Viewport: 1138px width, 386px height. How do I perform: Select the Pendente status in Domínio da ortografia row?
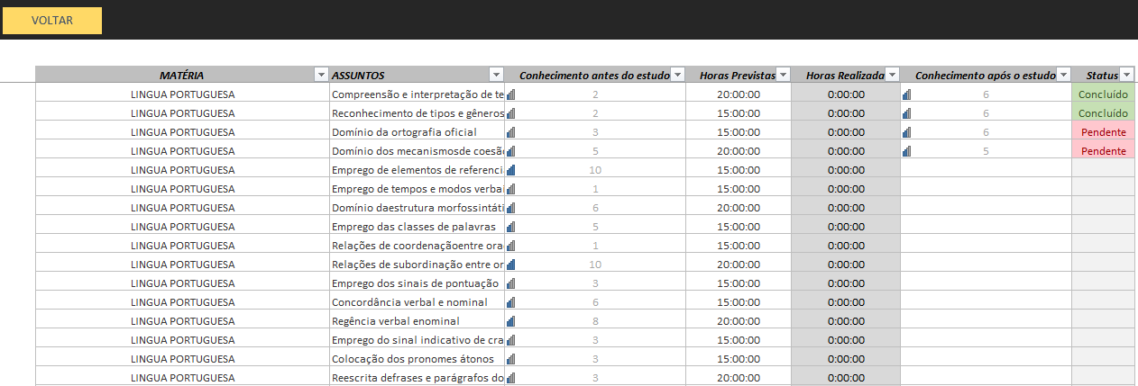click(x=1103, y=131)
